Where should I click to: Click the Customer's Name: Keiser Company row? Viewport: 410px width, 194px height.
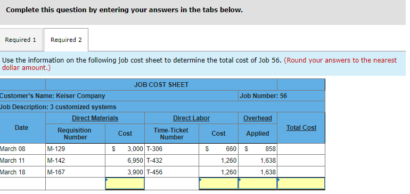pos(119,96)
